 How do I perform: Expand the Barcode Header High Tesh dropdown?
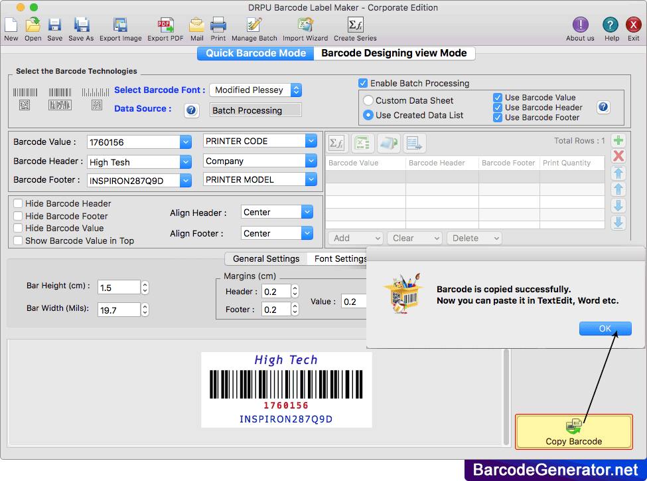[186, 161]
